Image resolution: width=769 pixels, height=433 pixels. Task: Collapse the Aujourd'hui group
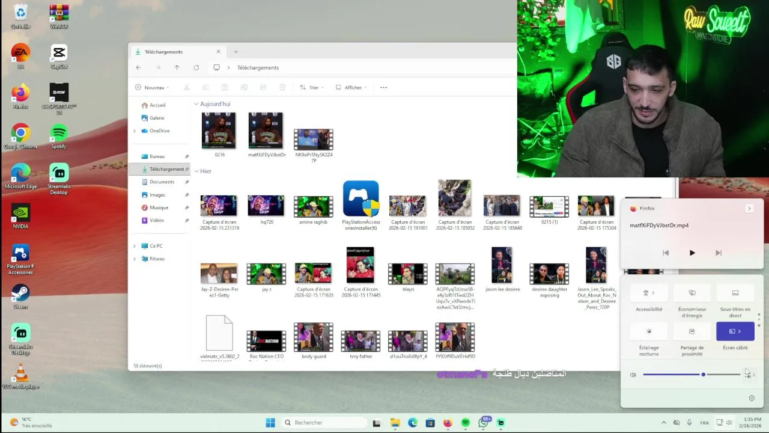tap(196, 104)
